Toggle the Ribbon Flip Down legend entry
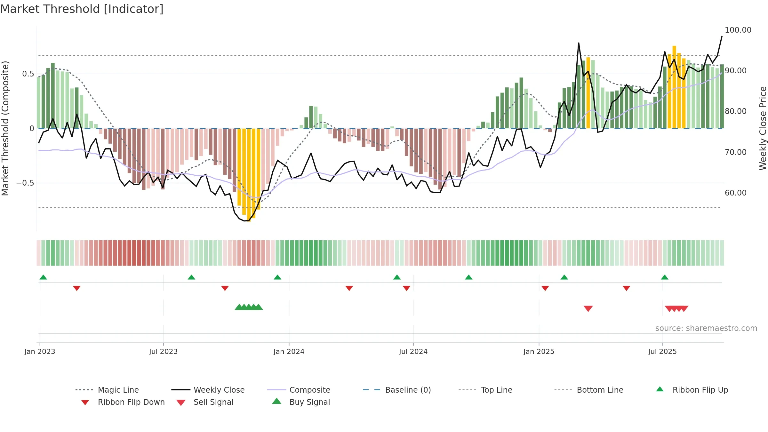 (x=123, y=402)
